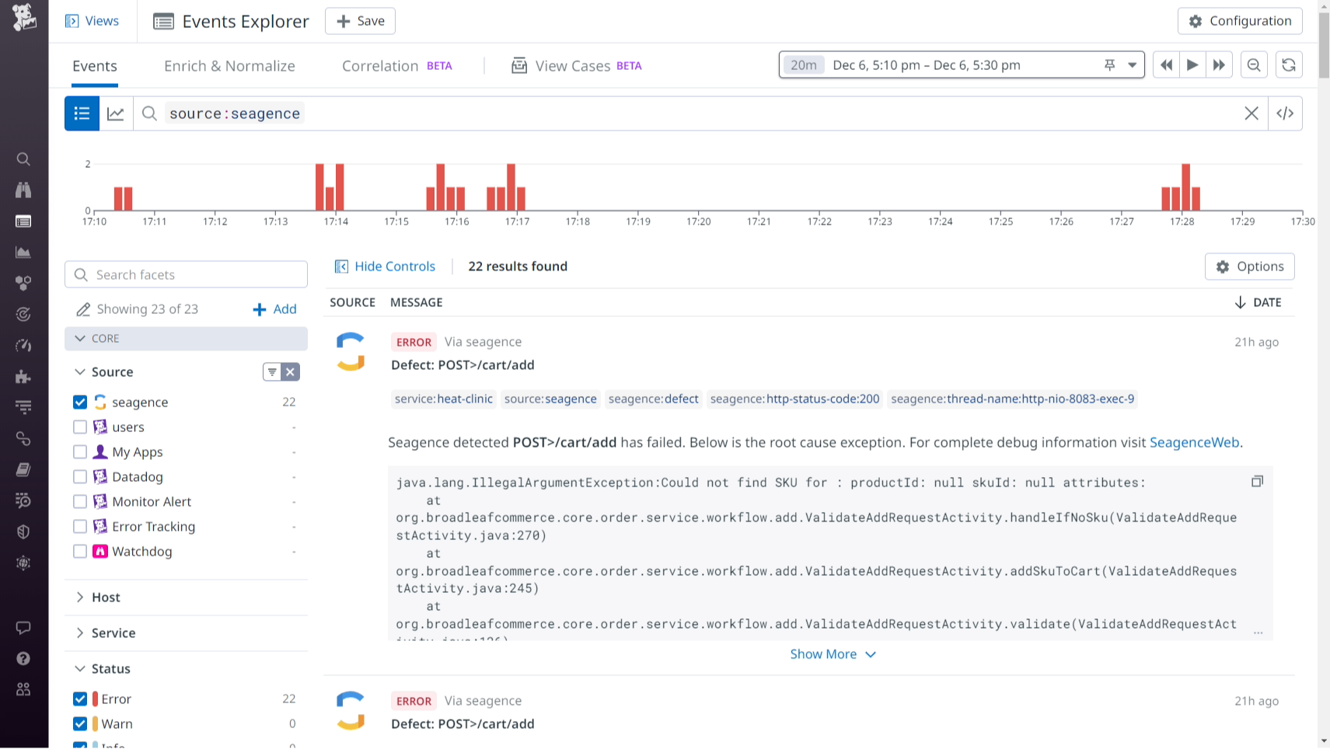Expand the Host facet section

coord(80,597)
